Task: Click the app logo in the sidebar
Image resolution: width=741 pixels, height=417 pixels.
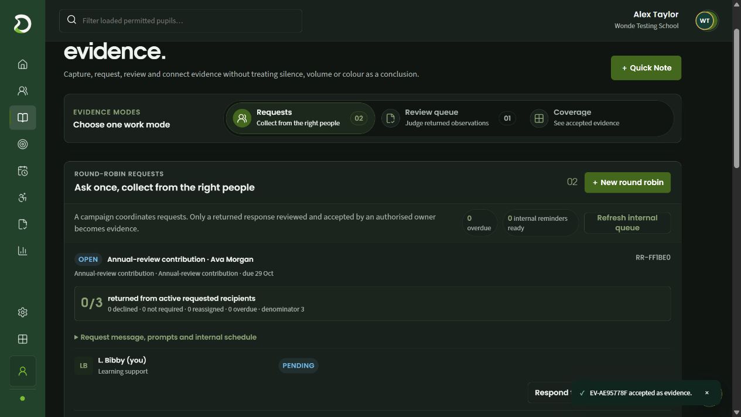Action: (22, 24)
